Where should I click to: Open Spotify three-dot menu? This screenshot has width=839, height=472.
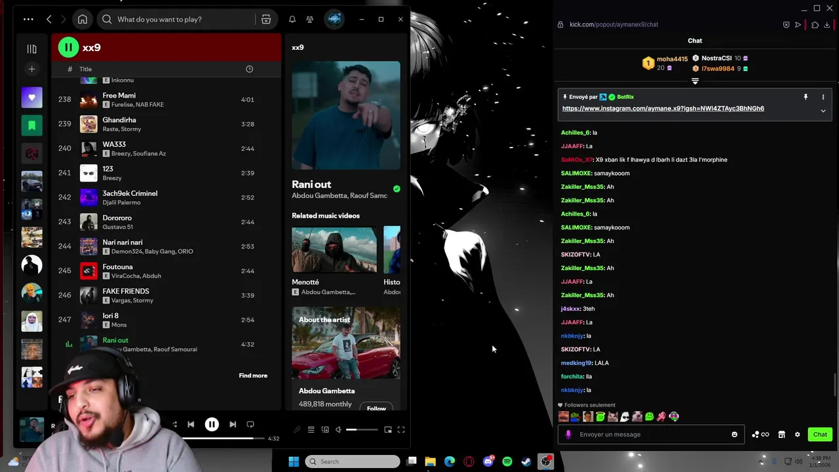28,19
